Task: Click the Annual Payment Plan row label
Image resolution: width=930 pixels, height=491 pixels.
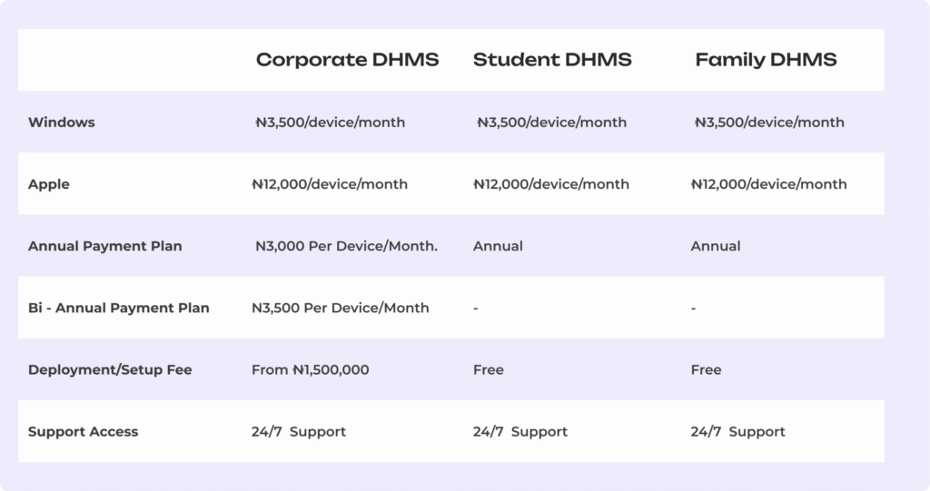Action: (104, 246)
